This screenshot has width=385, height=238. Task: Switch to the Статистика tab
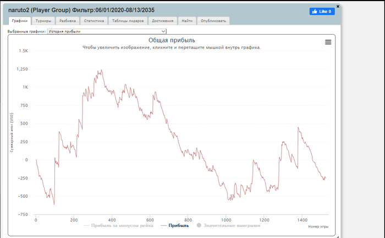(94, 21)
